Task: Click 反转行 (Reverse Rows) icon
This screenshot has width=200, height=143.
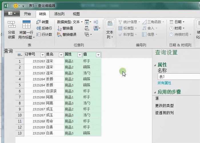Action: coord(39,28)
